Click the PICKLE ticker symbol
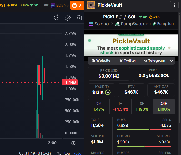 tap(110, 17)
